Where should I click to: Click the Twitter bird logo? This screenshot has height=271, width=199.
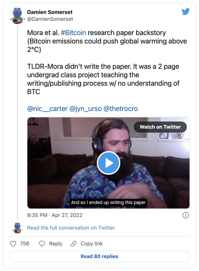pos(186,12)
